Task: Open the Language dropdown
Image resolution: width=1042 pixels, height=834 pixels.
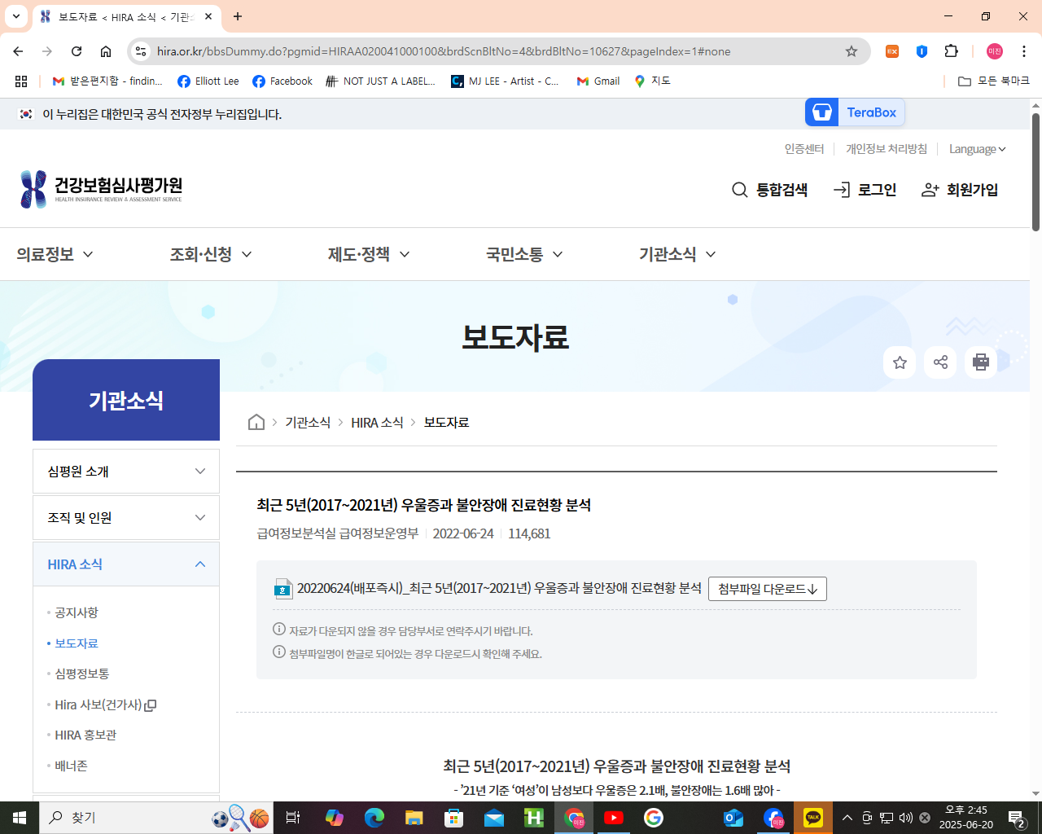Action: point(976,148)
